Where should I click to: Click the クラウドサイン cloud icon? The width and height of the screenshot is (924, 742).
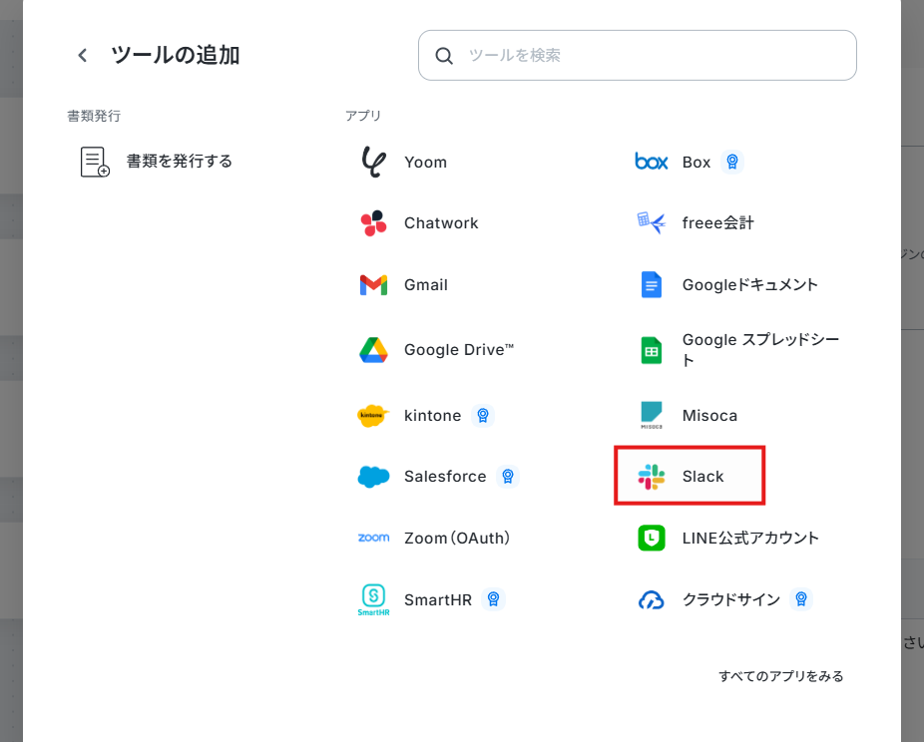click(x=652, y=600)
